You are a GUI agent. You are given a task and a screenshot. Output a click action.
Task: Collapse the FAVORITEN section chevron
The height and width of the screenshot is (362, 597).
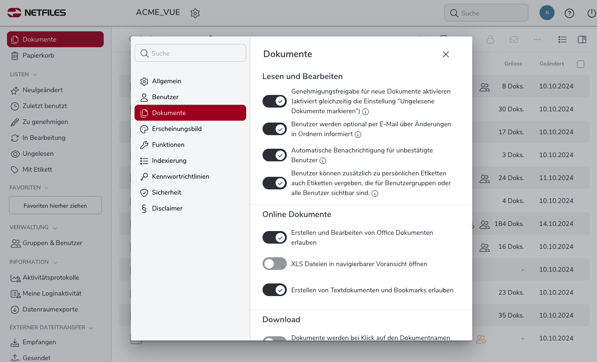point(46,188)
